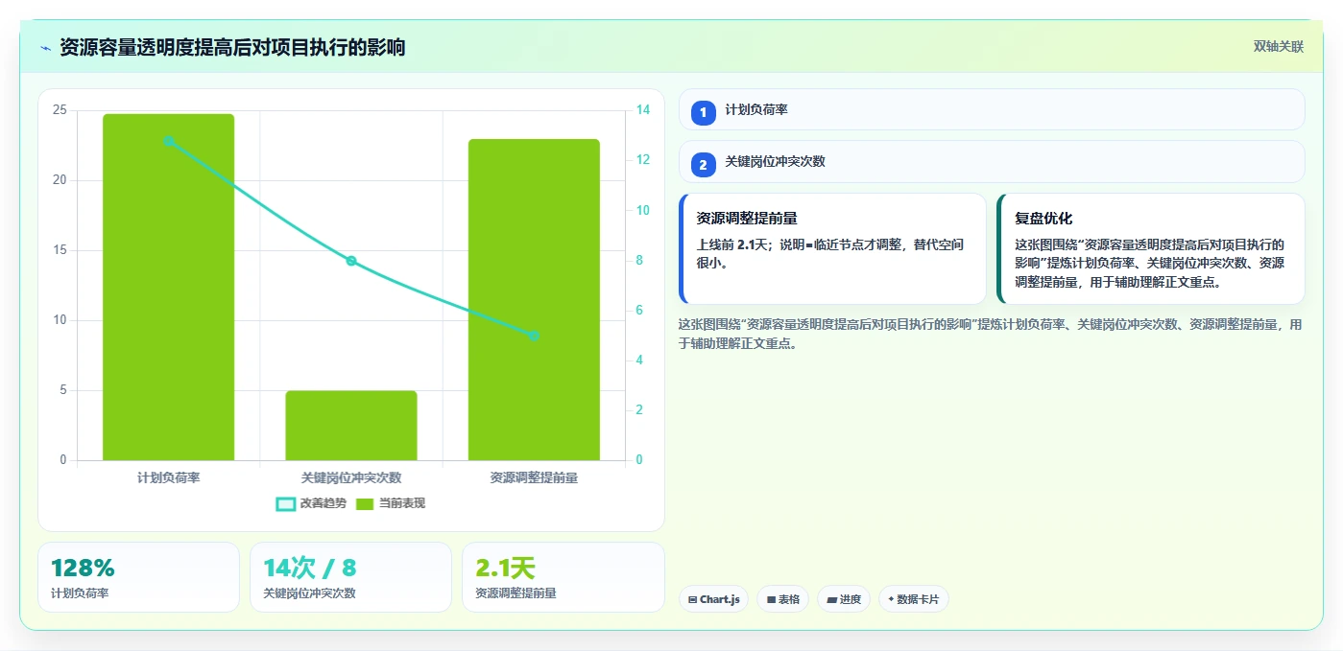Click the 双轴关联 label in header
This screenshot has height=651, width=1343.
click(1278, 47)
